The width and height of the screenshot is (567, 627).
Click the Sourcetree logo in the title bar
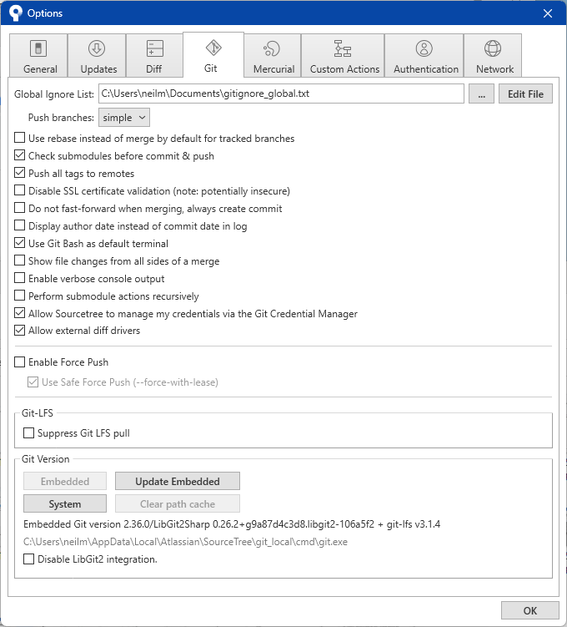tap(13, 13)
